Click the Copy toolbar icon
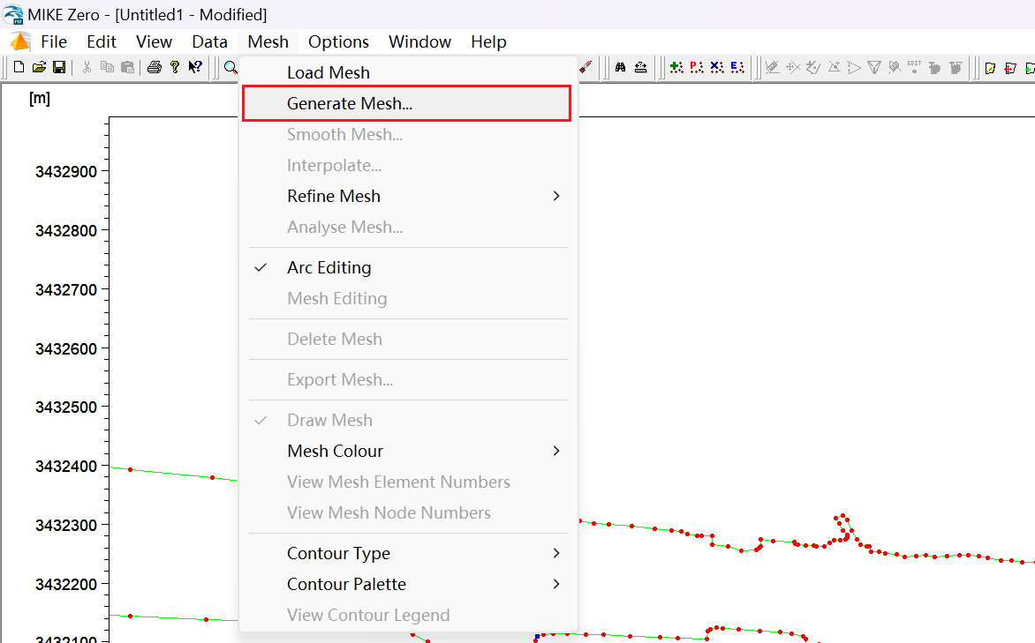This screenshot has height=643, width=1035. tap(107, 67)
